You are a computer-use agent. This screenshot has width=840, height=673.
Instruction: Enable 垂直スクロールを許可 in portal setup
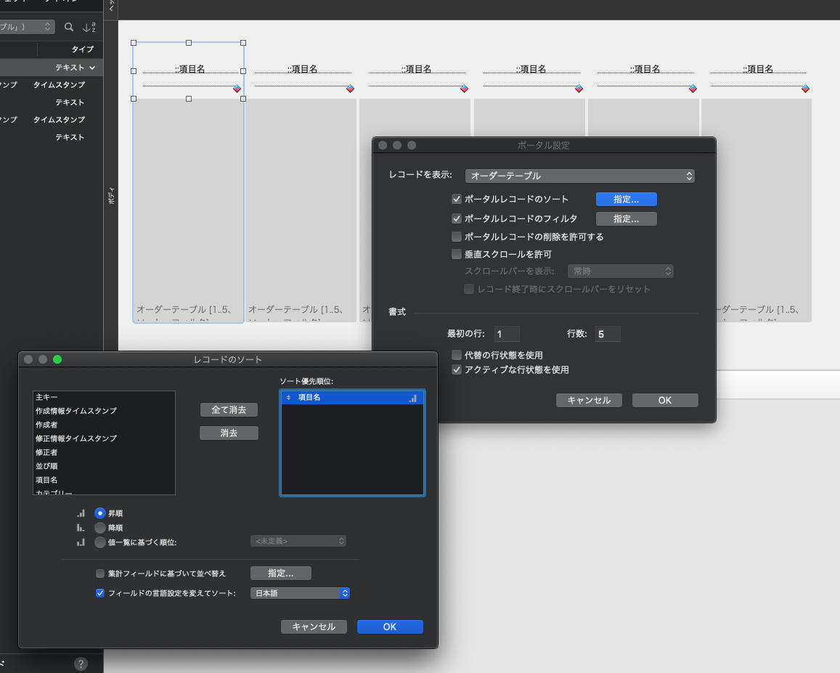pyautogui.click(x=457, y=254)
